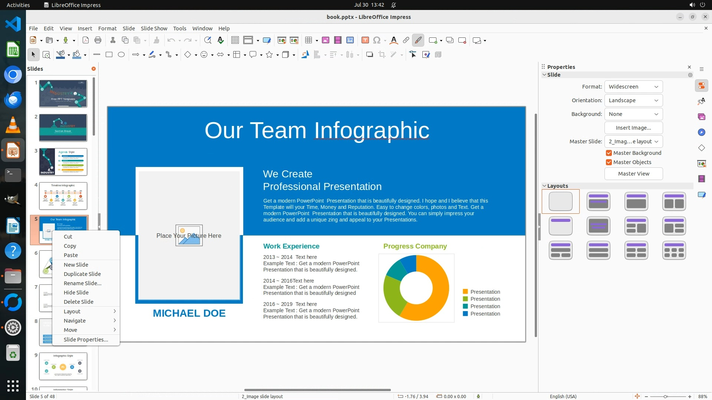Click the Print icon in toolbar
Viewport: 712px width, 400px height.
click(98, 40)
